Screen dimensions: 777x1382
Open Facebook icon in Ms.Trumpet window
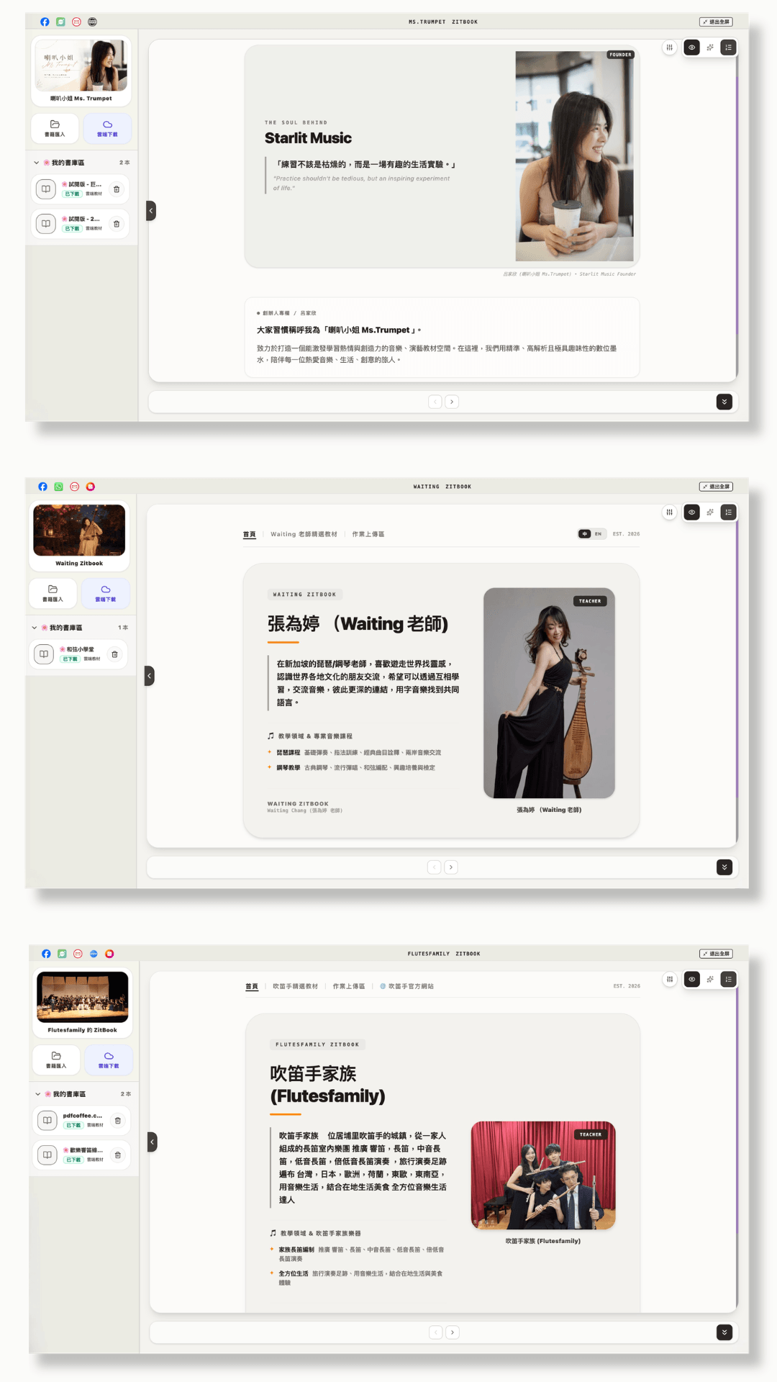pyautogui.click(x=45, y=22)
